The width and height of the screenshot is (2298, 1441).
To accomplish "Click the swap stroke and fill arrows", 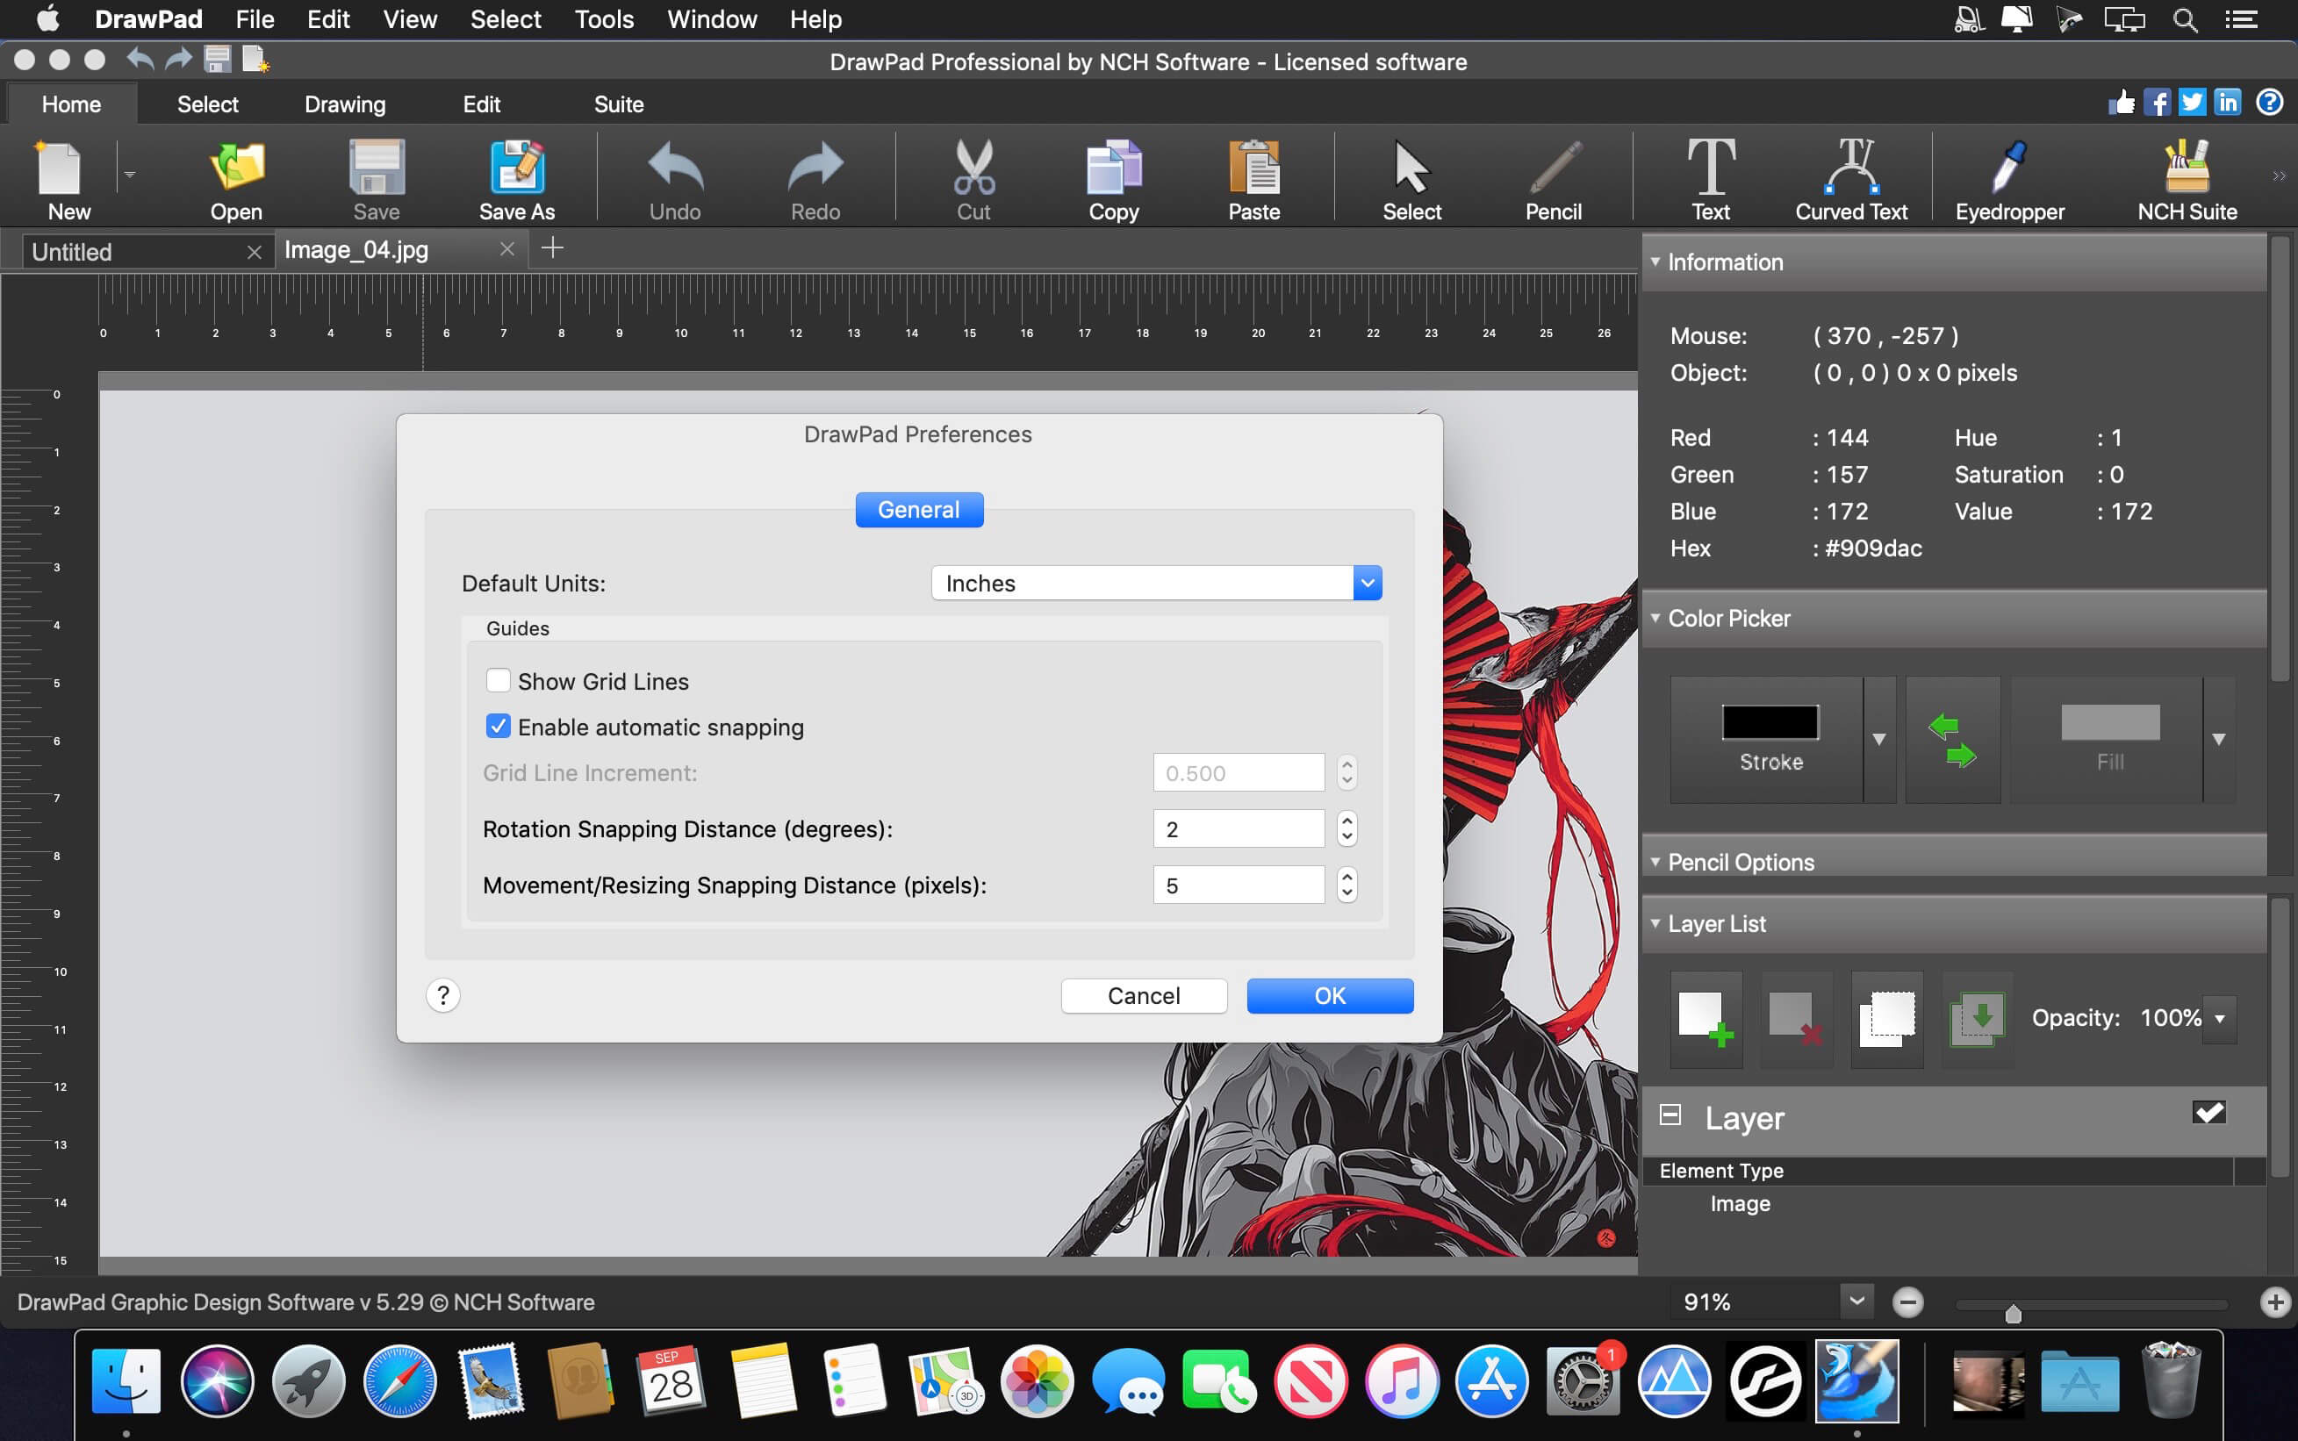I will [x=1952, y=741].
